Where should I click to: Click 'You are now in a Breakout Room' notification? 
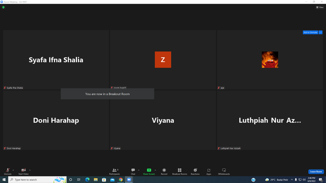[x=107, y=94]
